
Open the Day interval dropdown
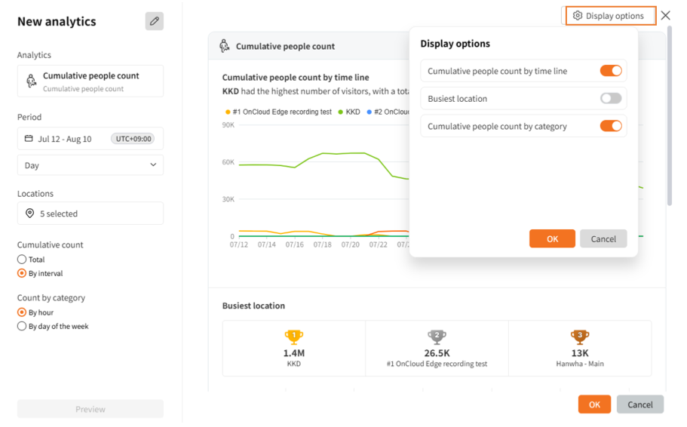[x=90, y=165]
